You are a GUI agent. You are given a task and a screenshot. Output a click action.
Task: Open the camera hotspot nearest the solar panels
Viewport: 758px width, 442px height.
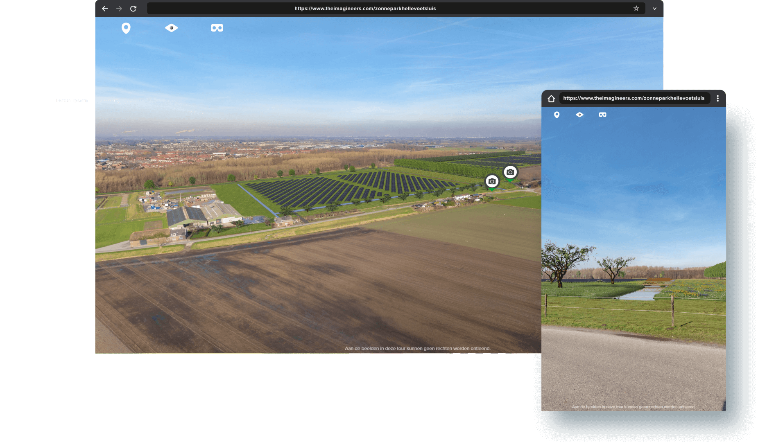[x=492, y=181]
